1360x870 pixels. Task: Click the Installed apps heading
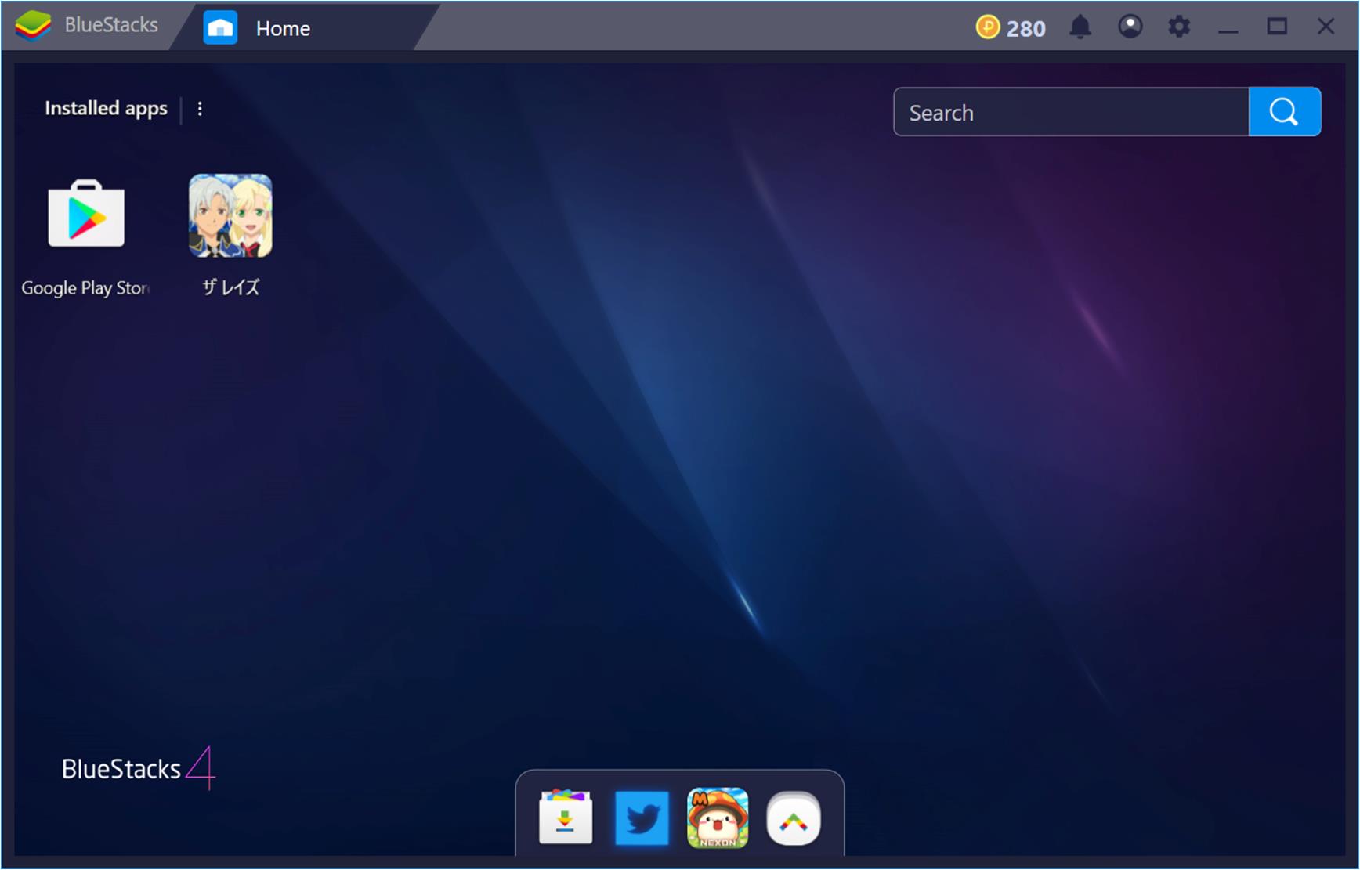pyautogui.click(x=106, y=108)
